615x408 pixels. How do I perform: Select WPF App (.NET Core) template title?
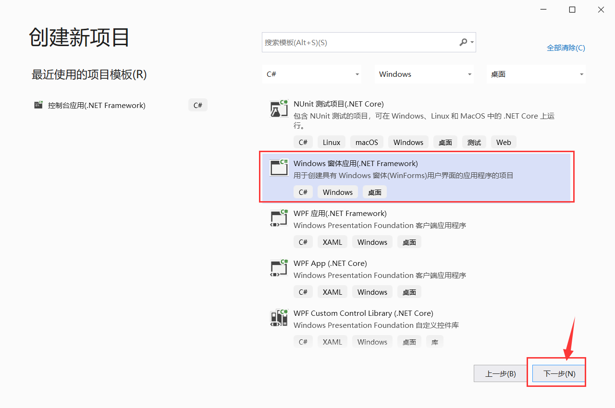330,263
